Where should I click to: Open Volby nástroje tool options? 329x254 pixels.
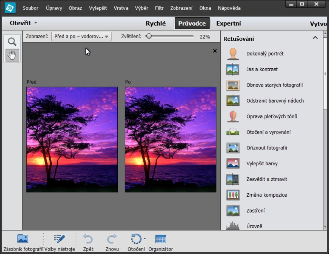point(59,239)
